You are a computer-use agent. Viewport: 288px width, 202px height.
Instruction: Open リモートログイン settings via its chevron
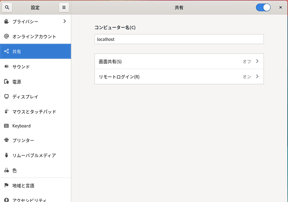(257, 77)
